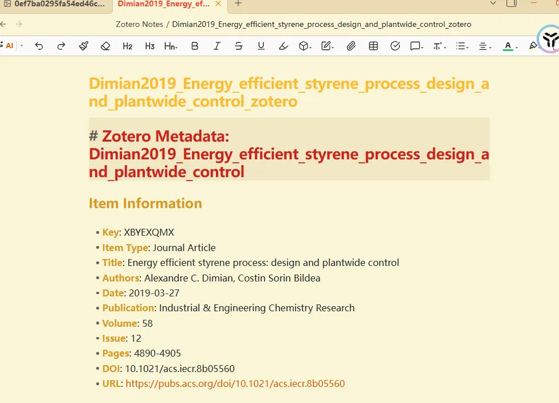The height and width of the screenshot is (403, 559).
Task: Attach a file with the paperclip icon
Action: (x=351, y=46)
